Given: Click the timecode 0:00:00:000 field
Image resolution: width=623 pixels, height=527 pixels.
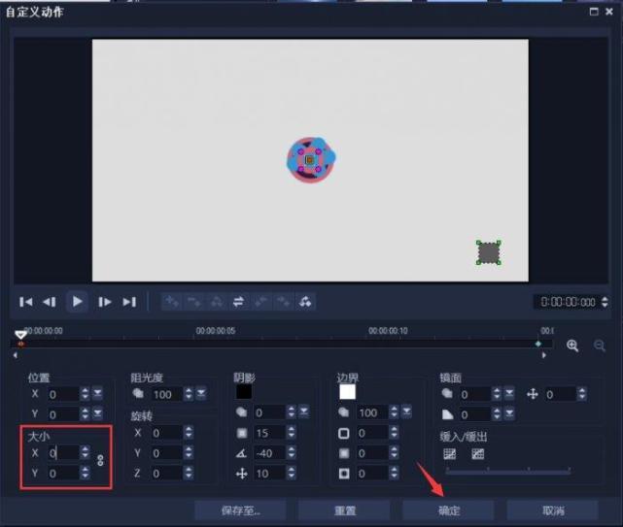Looking at the screenshot, I should [568, 302].
